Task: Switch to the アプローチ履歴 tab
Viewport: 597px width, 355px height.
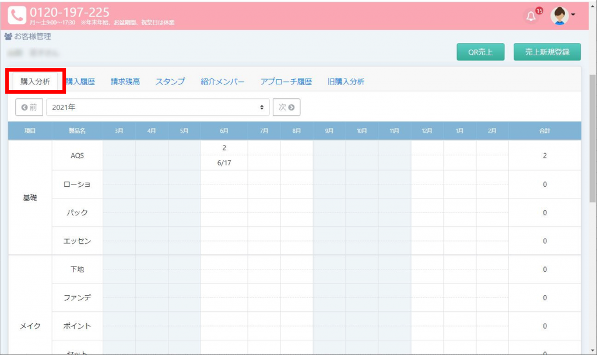Action: point(286,82)
